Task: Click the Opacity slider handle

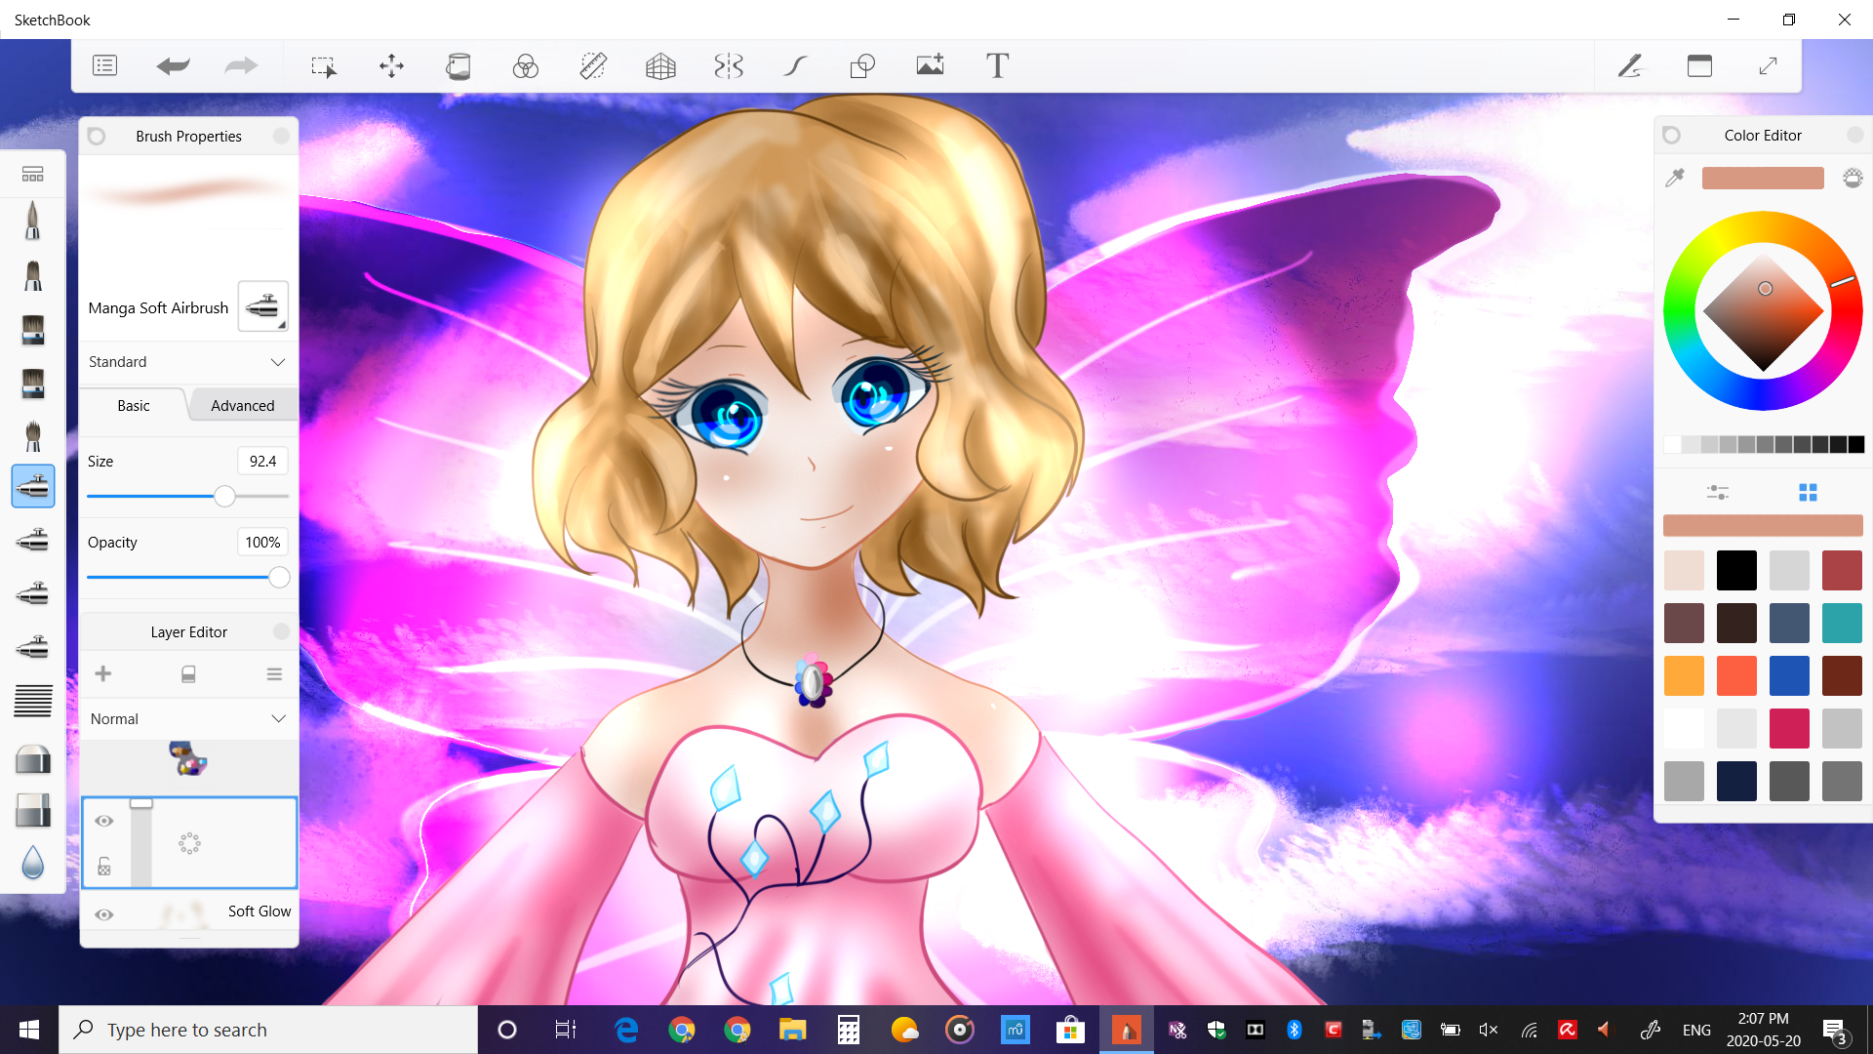Action: pyautogui.click(x=279, y=577)
